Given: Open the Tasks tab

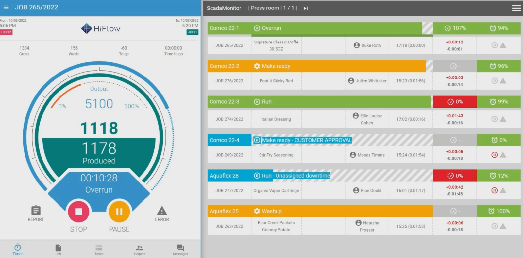Looking at the screenshot, I should pos(99,249).
